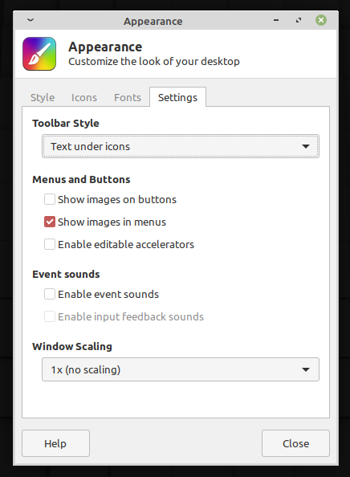
Task: Click the Window Scaling dropdown arrow
Action: (306, 369)
